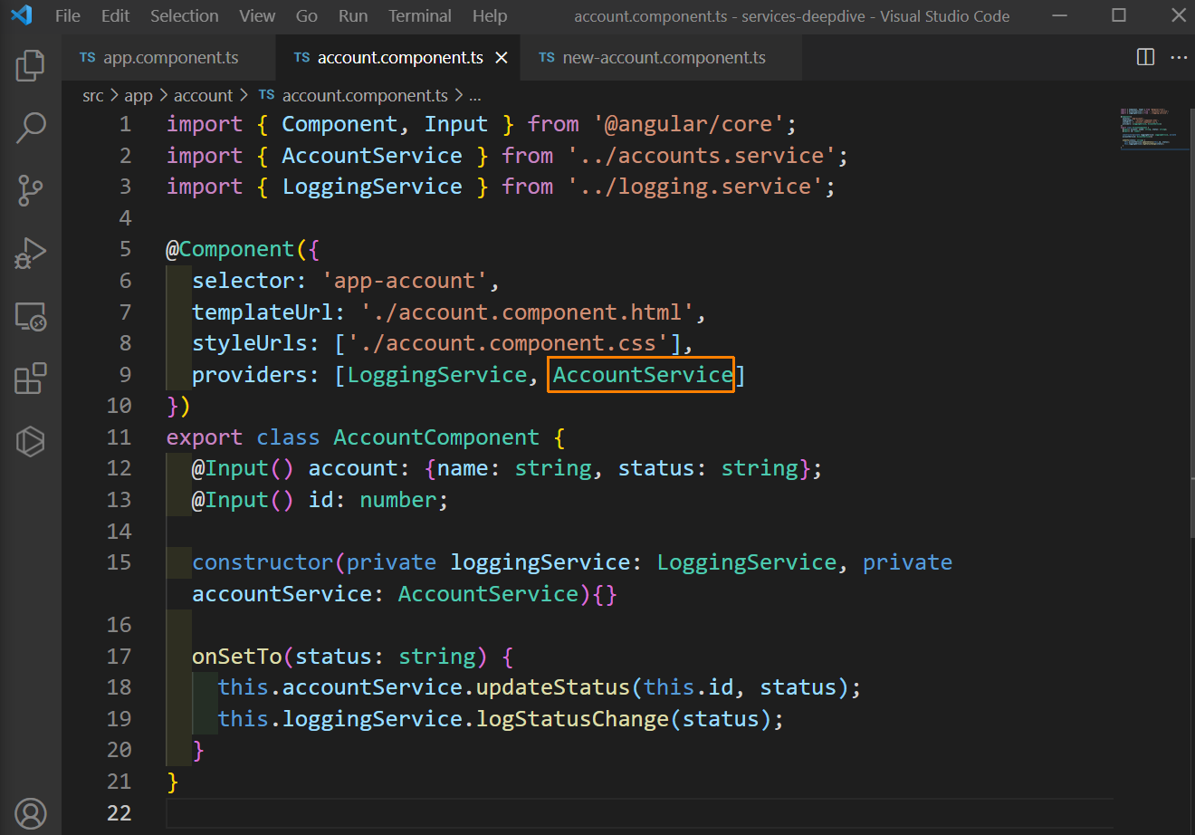
Task: Close the account.component.ts tab
Action: point(502,58)
